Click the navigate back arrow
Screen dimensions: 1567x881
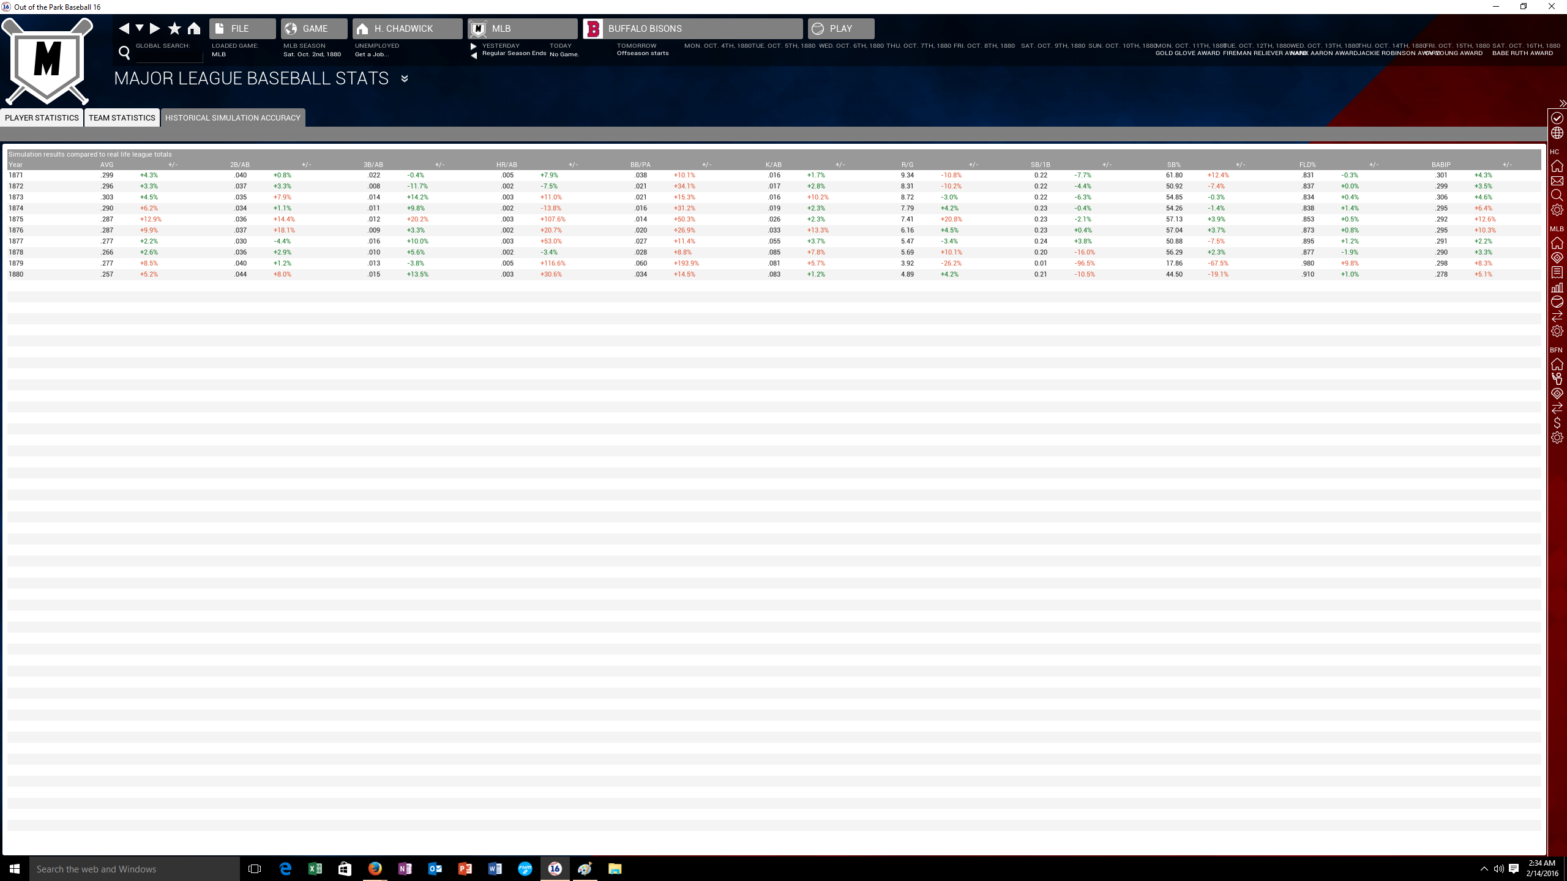pyautogui.click(x=124, y=28)
